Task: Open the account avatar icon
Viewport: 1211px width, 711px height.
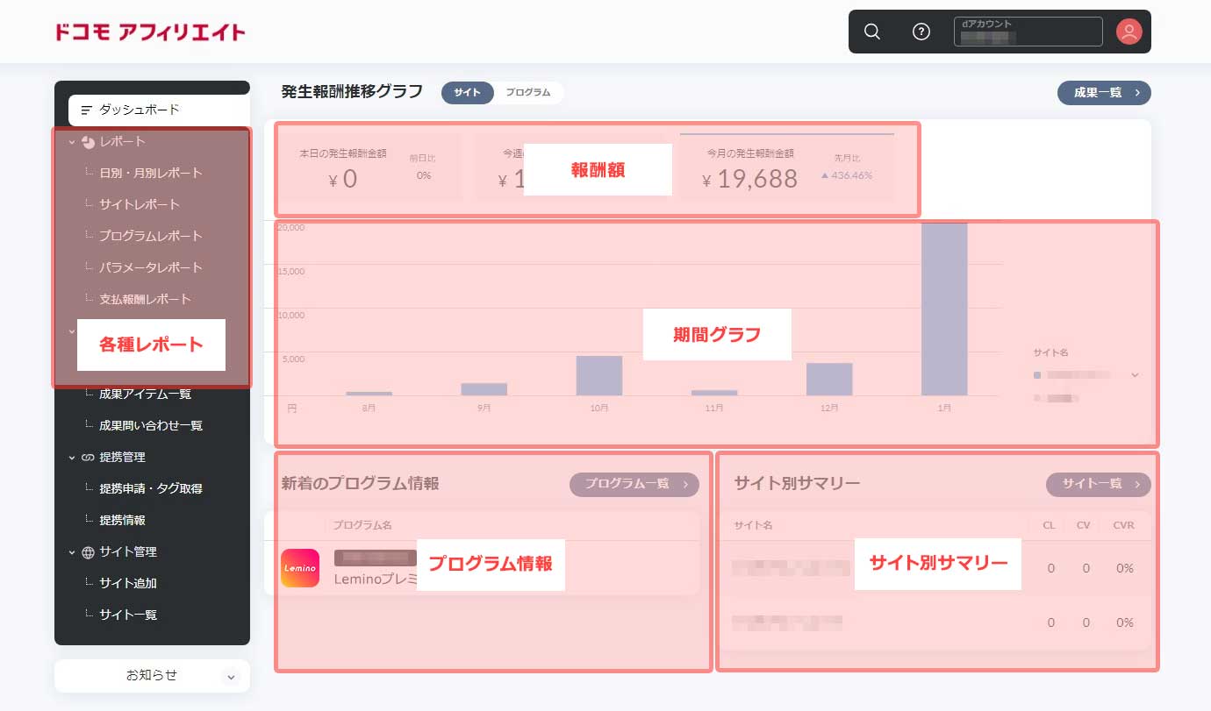Action: point(1129,31)
